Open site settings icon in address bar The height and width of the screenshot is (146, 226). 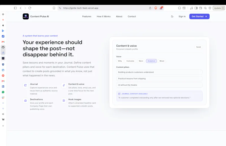point(60,8)
